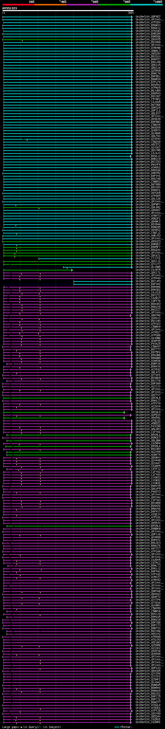Click the cyan alignment bar of UniRef100_B4FVA2
Viewport: 165px width, 729px height.
tap(103, 284)
